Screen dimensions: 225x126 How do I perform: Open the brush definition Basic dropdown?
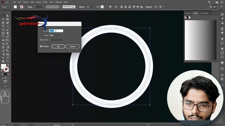(77, 7)
